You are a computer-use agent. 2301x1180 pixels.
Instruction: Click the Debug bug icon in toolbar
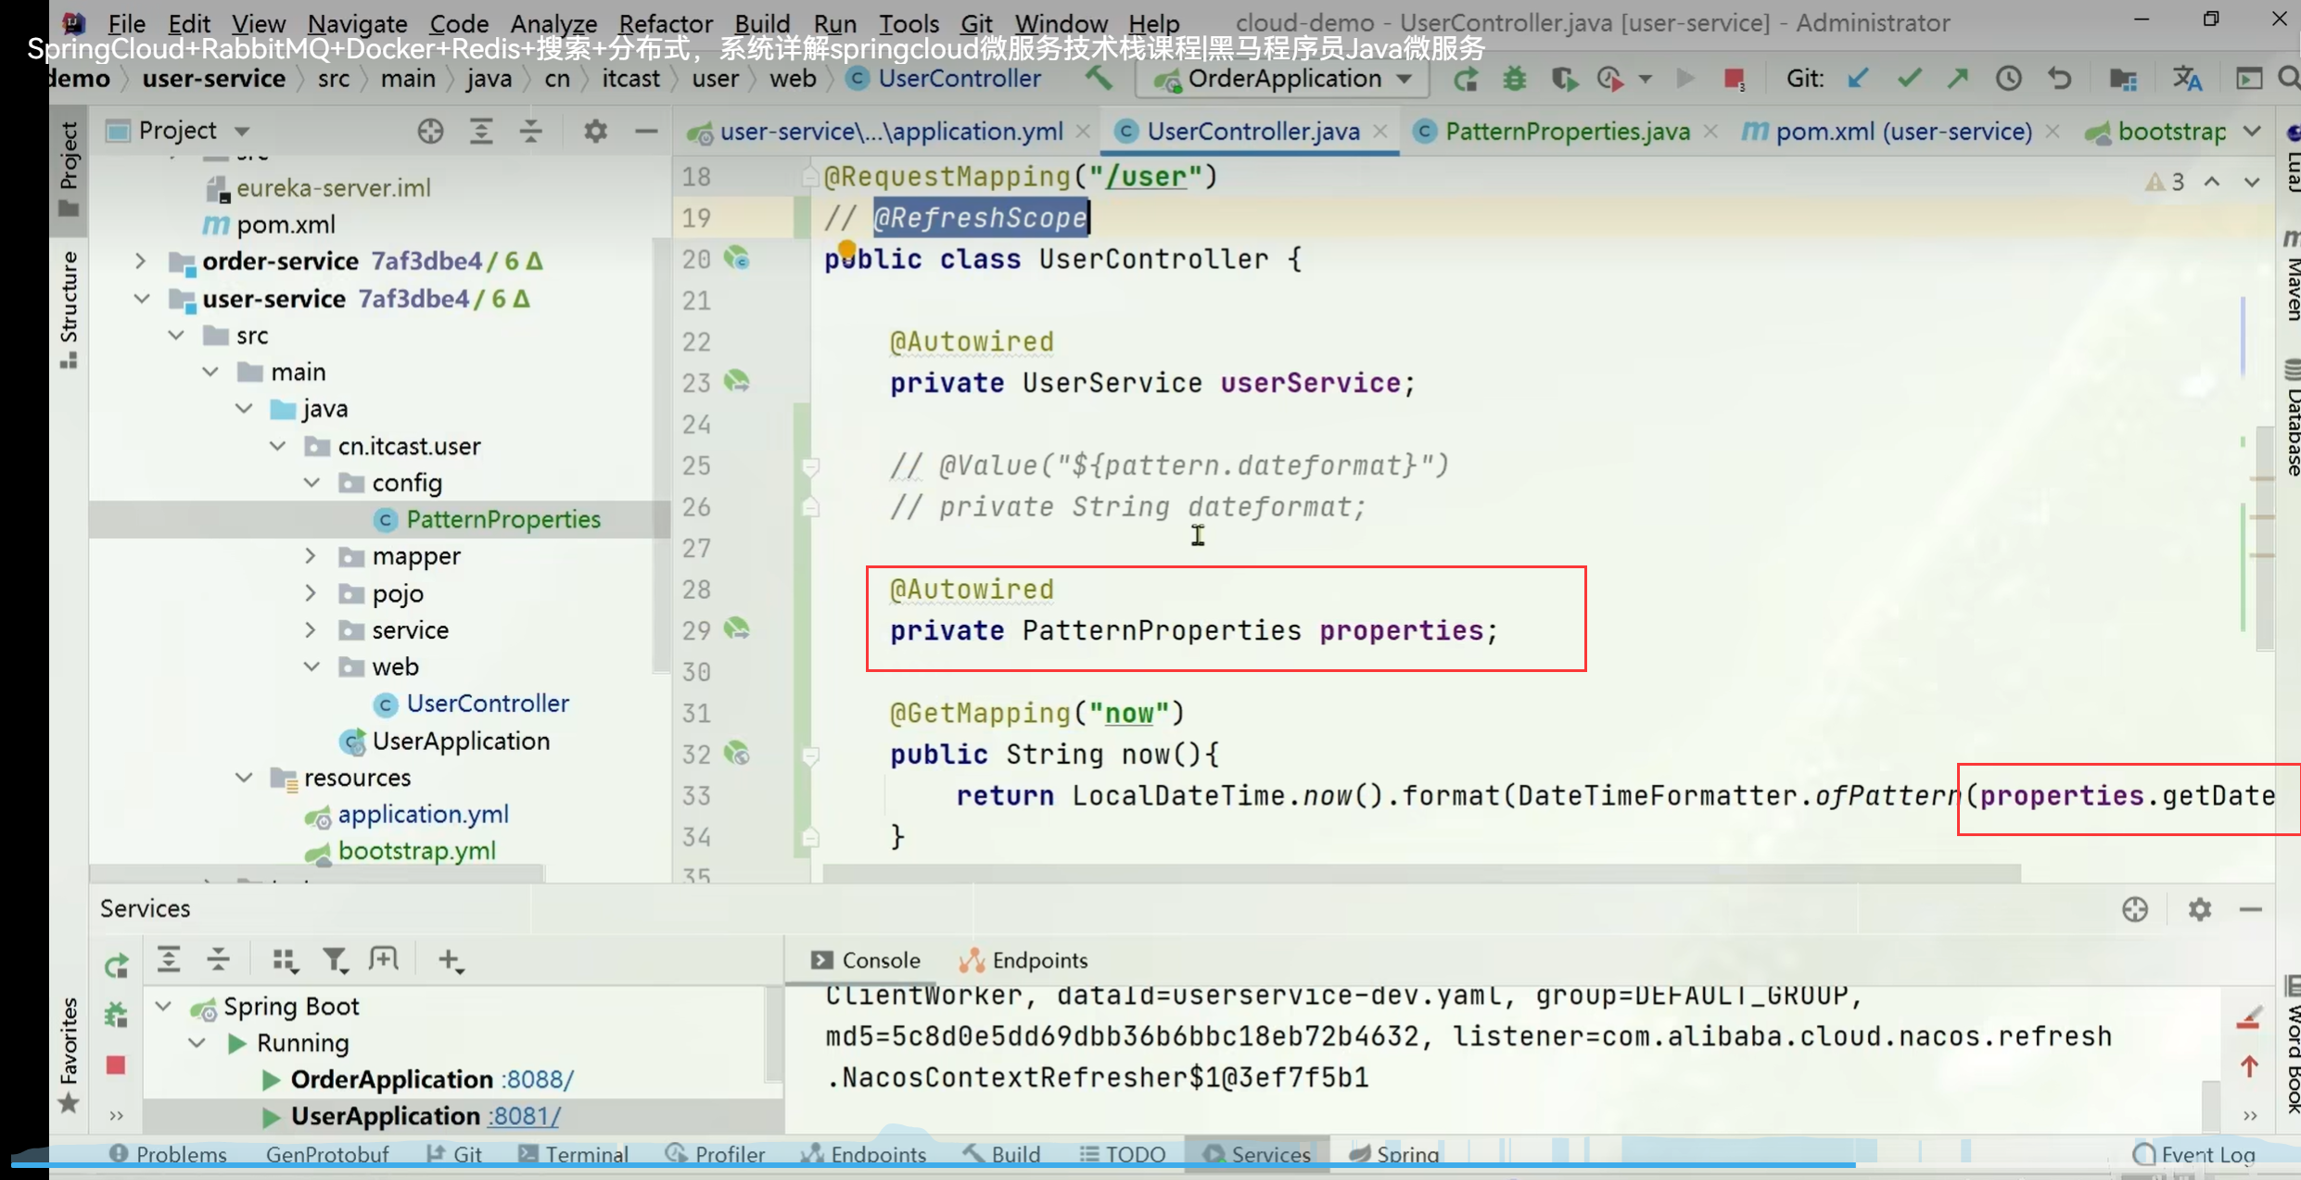1515,79
